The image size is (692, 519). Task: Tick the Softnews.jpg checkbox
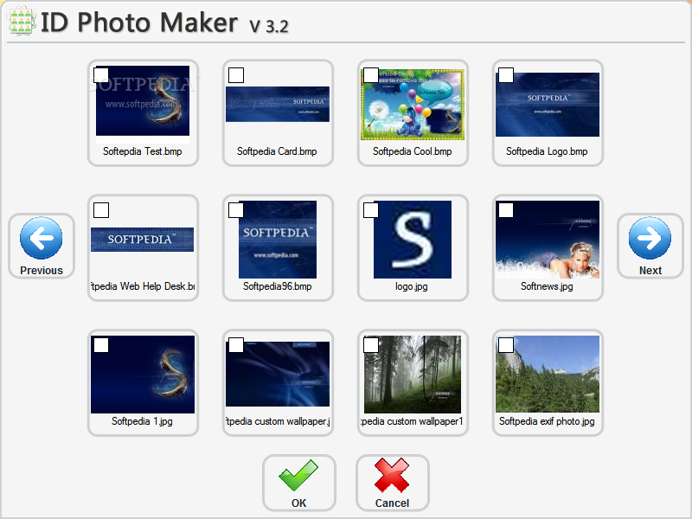pyautogui.click(x=506, y=210)
